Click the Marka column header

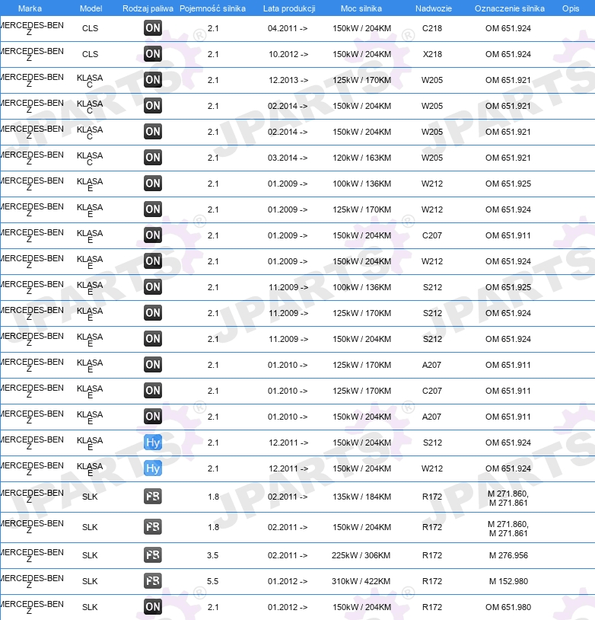click(30, 8)
